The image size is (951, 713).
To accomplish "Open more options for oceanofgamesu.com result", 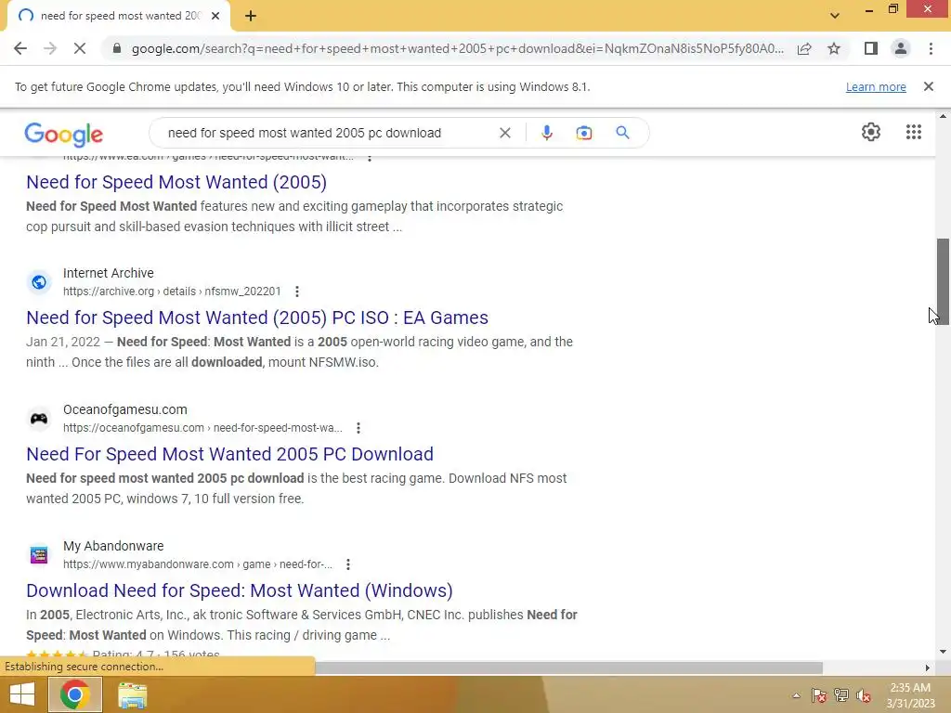I will pyautogui.click(x=358, y=428).
